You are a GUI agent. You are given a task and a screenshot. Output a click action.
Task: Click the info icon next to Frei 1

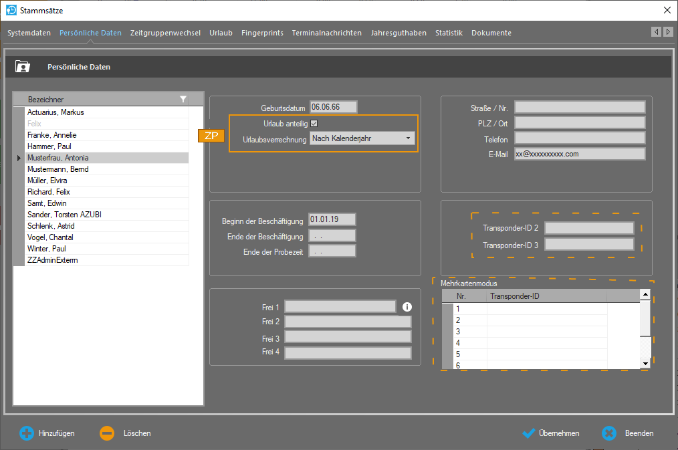[x=407, y=307]
